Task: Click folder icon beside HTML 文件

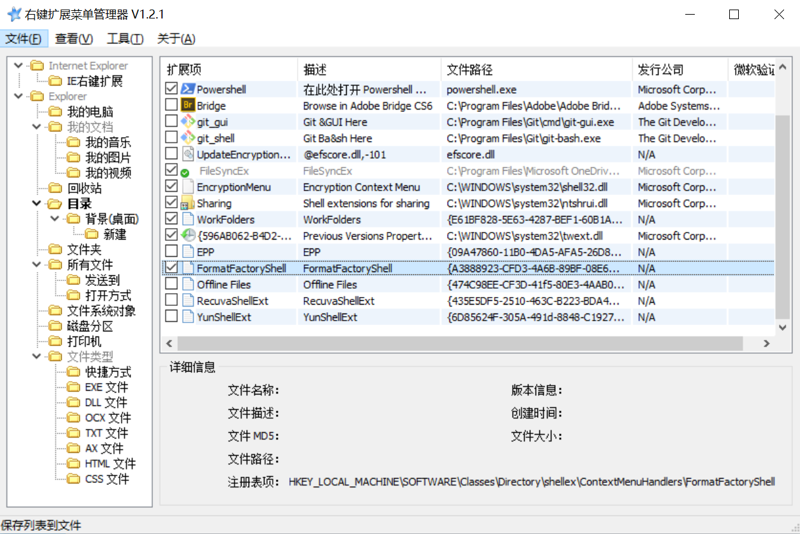Action: (x=74, y=463)
